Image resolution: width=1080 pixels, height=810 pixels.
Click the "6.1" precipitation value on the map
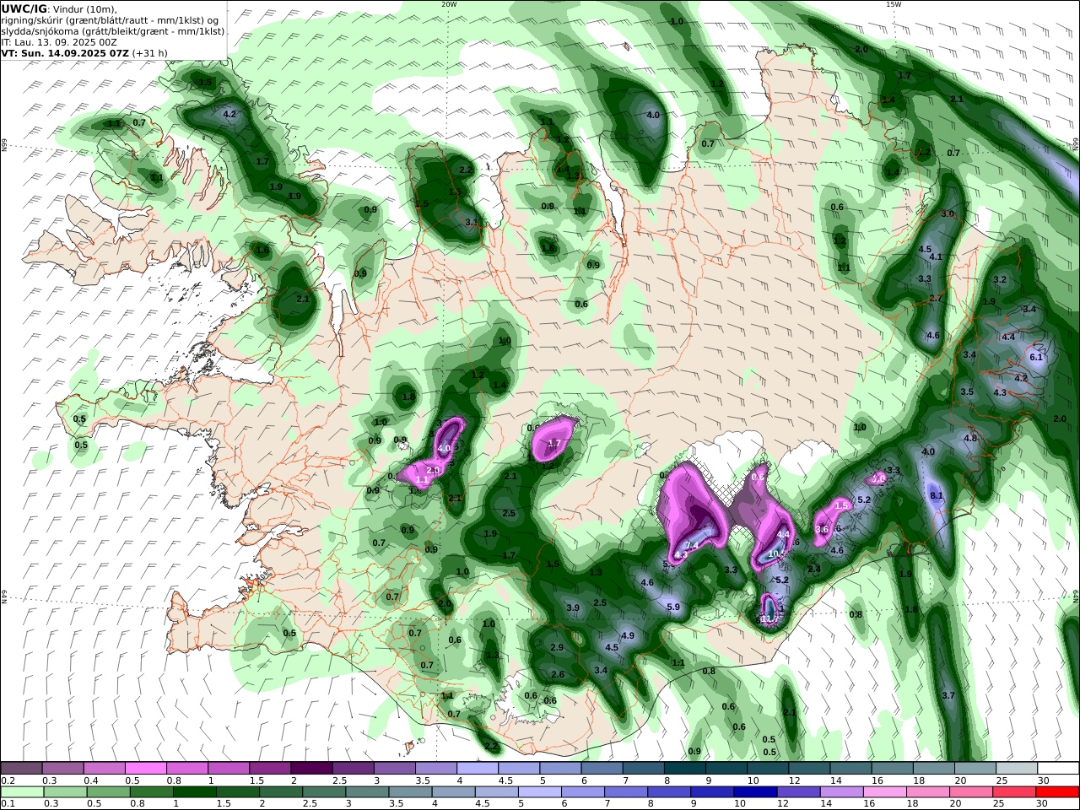[x=1037, y=357]
